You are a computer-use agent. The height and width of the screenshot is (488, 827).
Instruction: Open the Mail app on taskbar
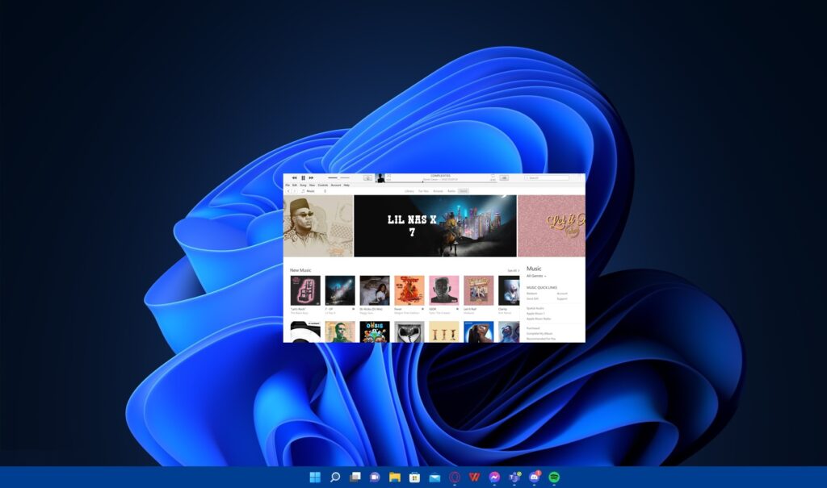point(434,478)
